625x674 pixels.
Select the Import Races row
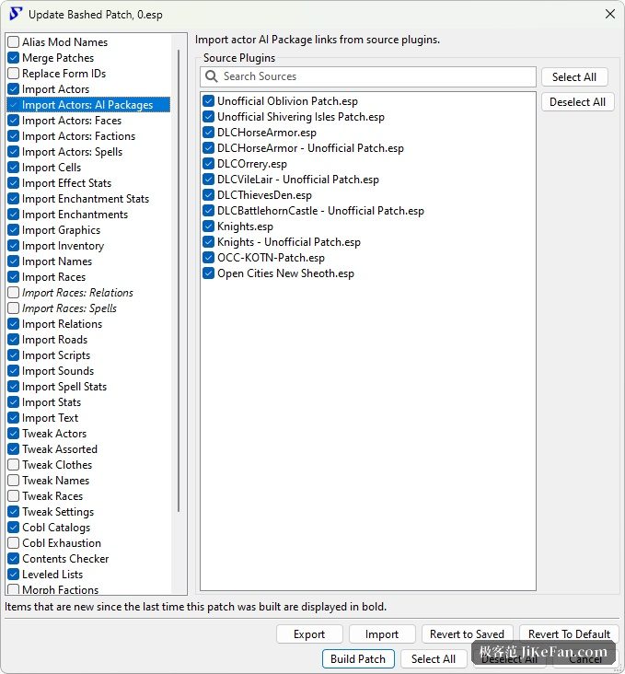(88, 277)
